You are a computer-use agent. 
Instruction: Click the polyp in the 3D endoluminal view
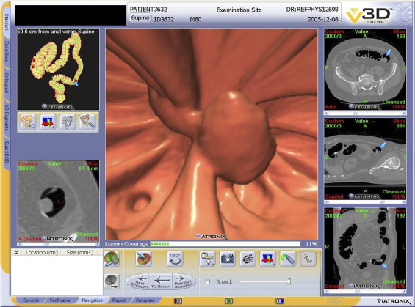coord(237,137)
